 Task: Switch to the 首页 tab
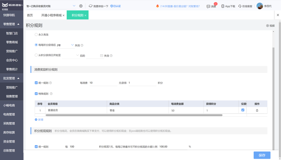tap(30, 15)
